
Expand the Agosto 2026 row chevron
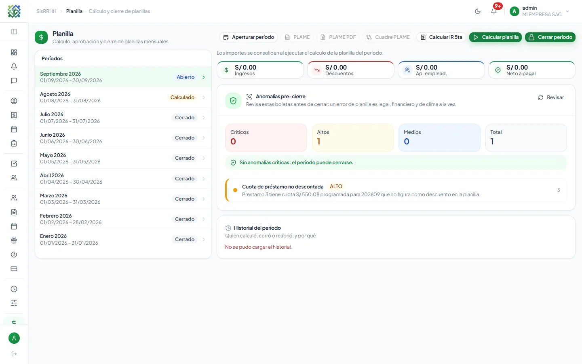pyautogui.click(x=204, y=97)
